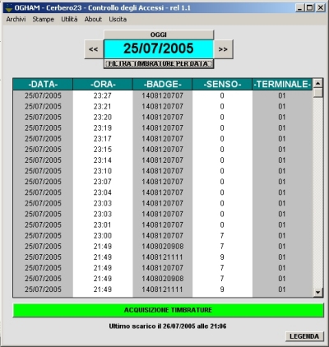Click the scrollbar up arrow
The image size is (329, 347).
tap(318, 83)
